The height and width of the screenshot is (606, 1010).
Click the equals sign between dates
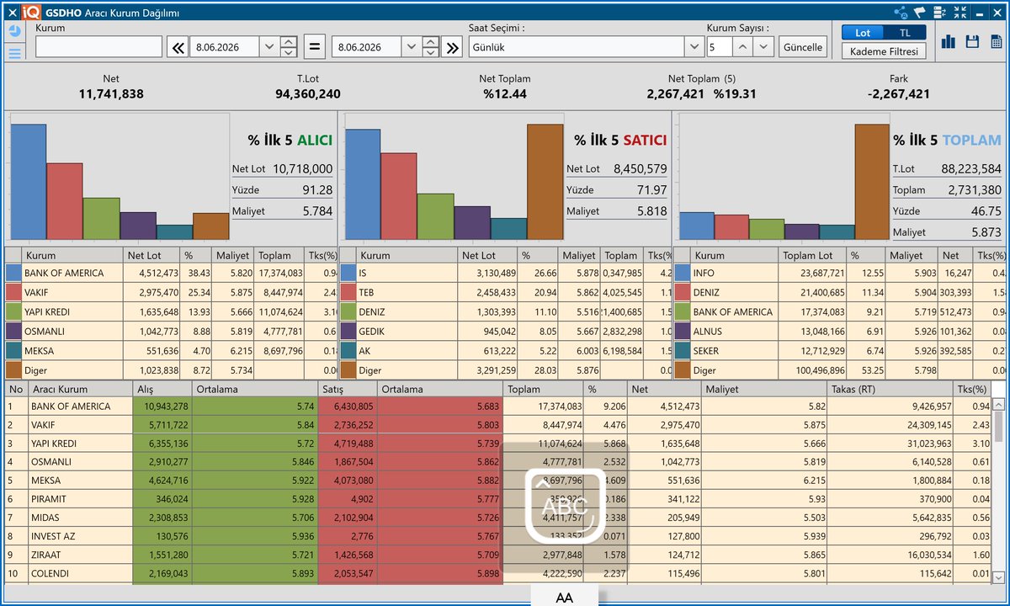[x=315, y=47]
